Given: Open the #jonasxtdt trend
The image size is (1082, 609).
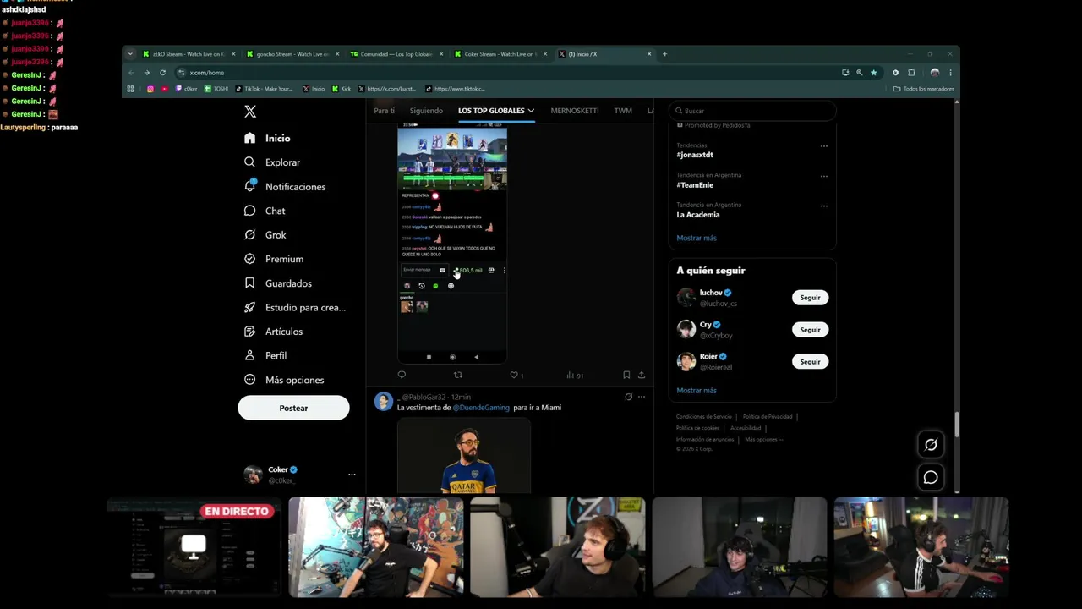Looking at the screenshot, I should pyautogui.click(x=695, y=155).
